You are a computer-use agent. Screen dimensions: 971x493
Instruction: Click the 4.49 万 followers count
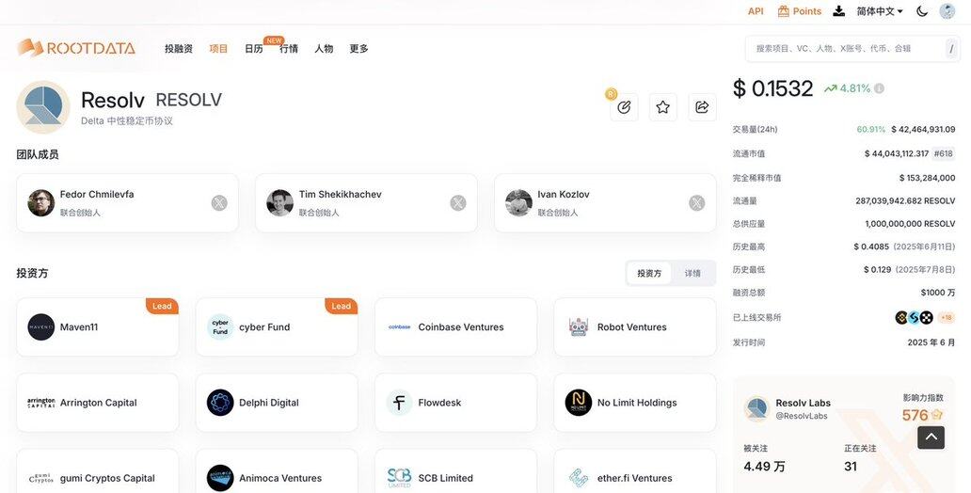pos(764,467)
